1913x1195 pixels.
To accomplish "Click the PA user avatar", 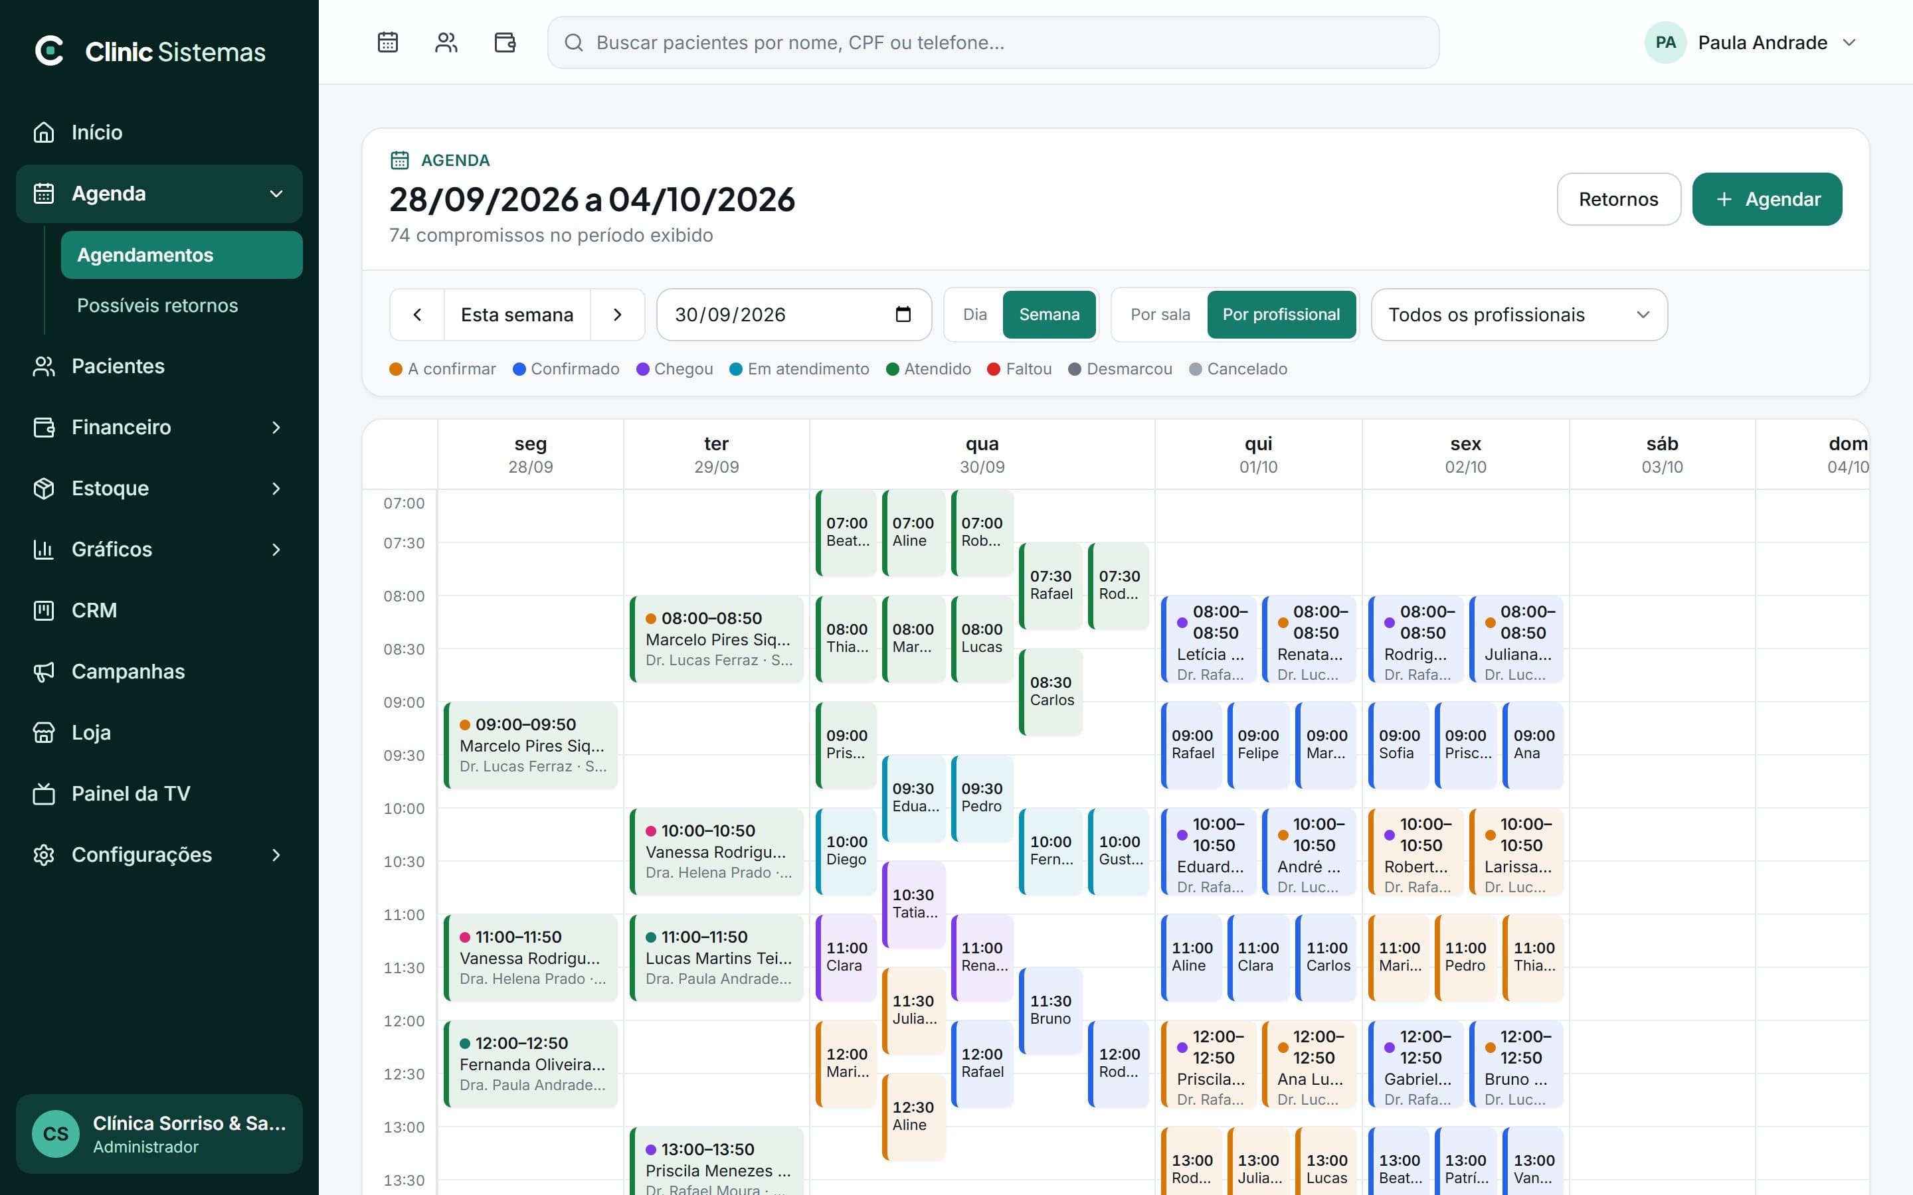I will (x=1665, y=42).
